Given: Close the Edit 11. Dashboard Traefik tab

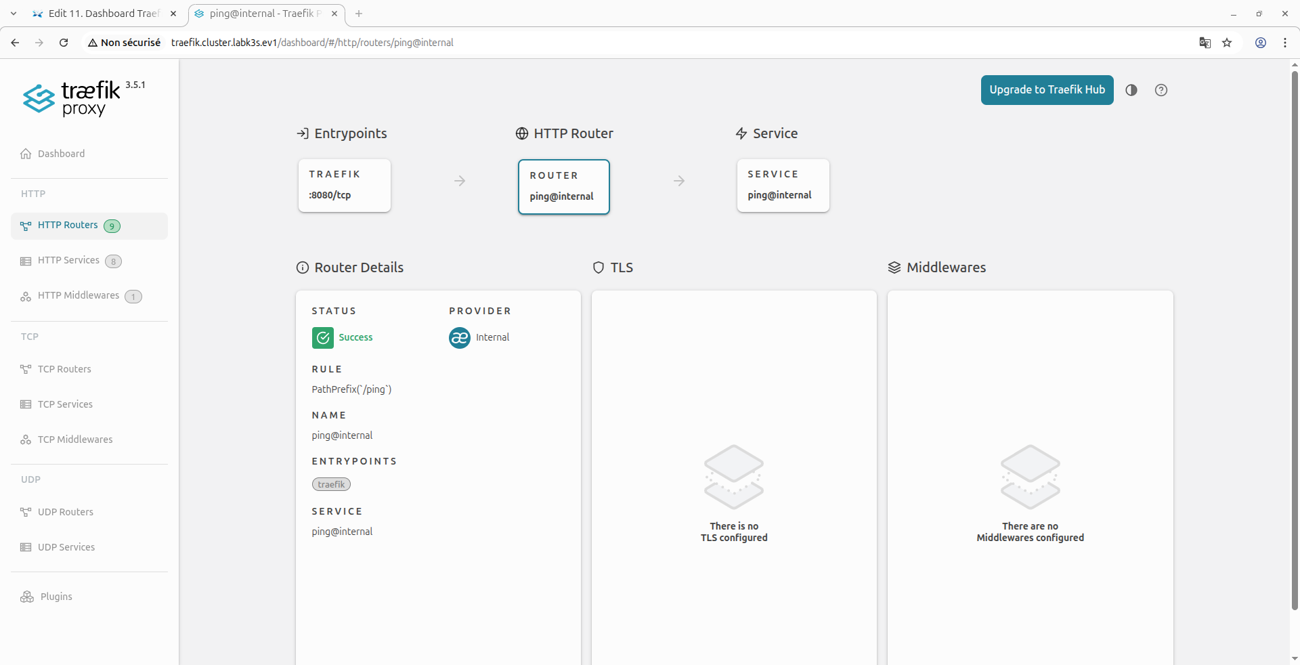Looking at the screenshot, I should 173,14.
